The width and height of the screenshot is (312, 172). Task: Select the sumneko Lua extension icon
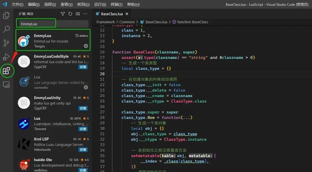(x=24, y=82)
